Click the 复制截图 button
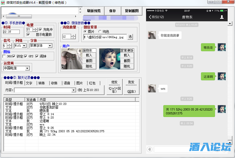The image size is (235, 158). [132, 11]
